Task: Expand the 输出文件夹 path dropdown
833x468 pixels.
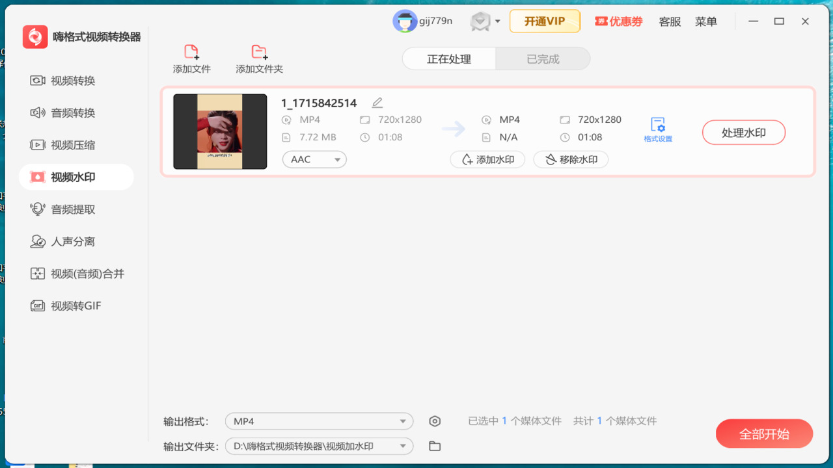Action: coord(319,446)
